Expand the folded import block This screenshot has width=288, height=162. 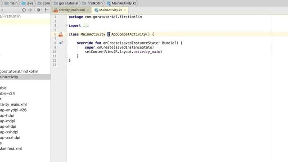(x=67, y=26)
